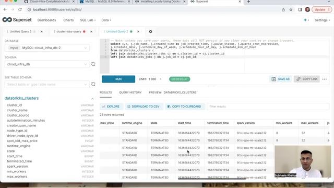Image resolution: width=334 pixels, height=188 pixels.
Task: Click the browser address bar
Action: (x=153, y=9)
